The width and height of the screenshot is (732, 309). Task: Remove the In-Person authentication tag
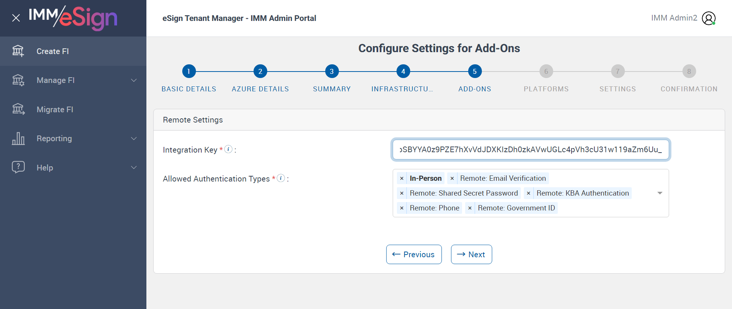pyautogui.click(x=402, y=178)
